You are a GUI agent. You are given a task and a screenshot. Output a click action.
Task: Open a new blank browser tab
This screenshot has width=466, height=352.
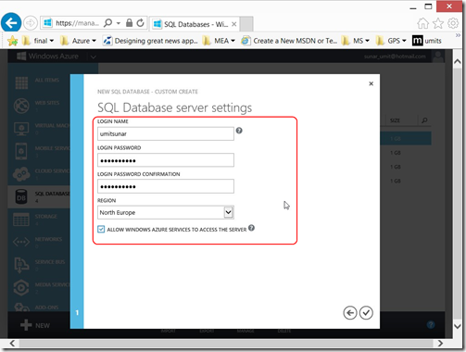point(246,24)
